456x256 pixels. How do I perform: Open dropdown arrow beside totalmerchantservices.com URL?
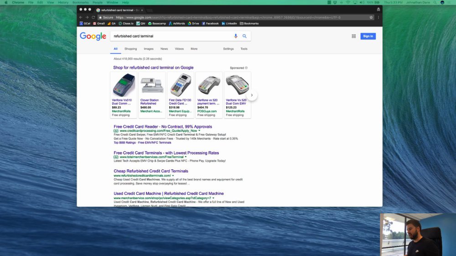pos(186,157)
